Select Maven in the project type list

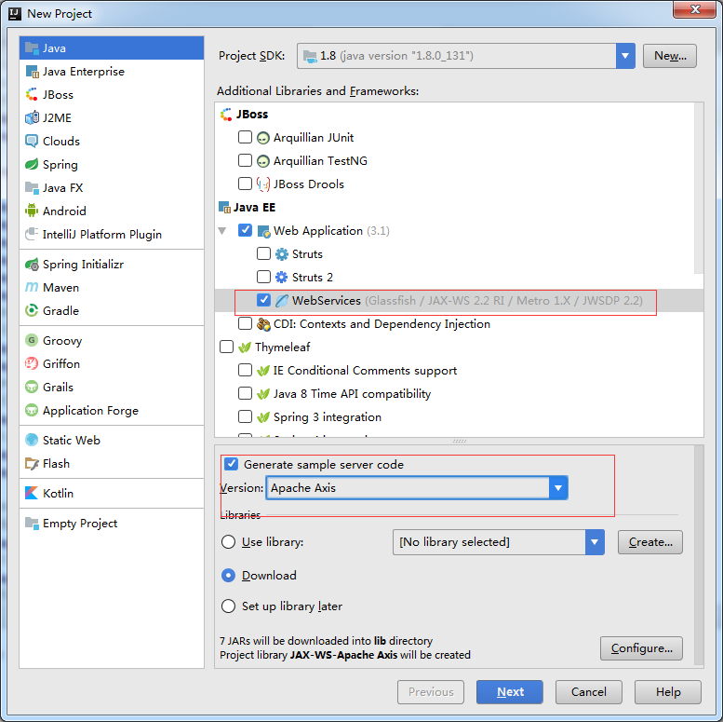(x=112, y=288)
